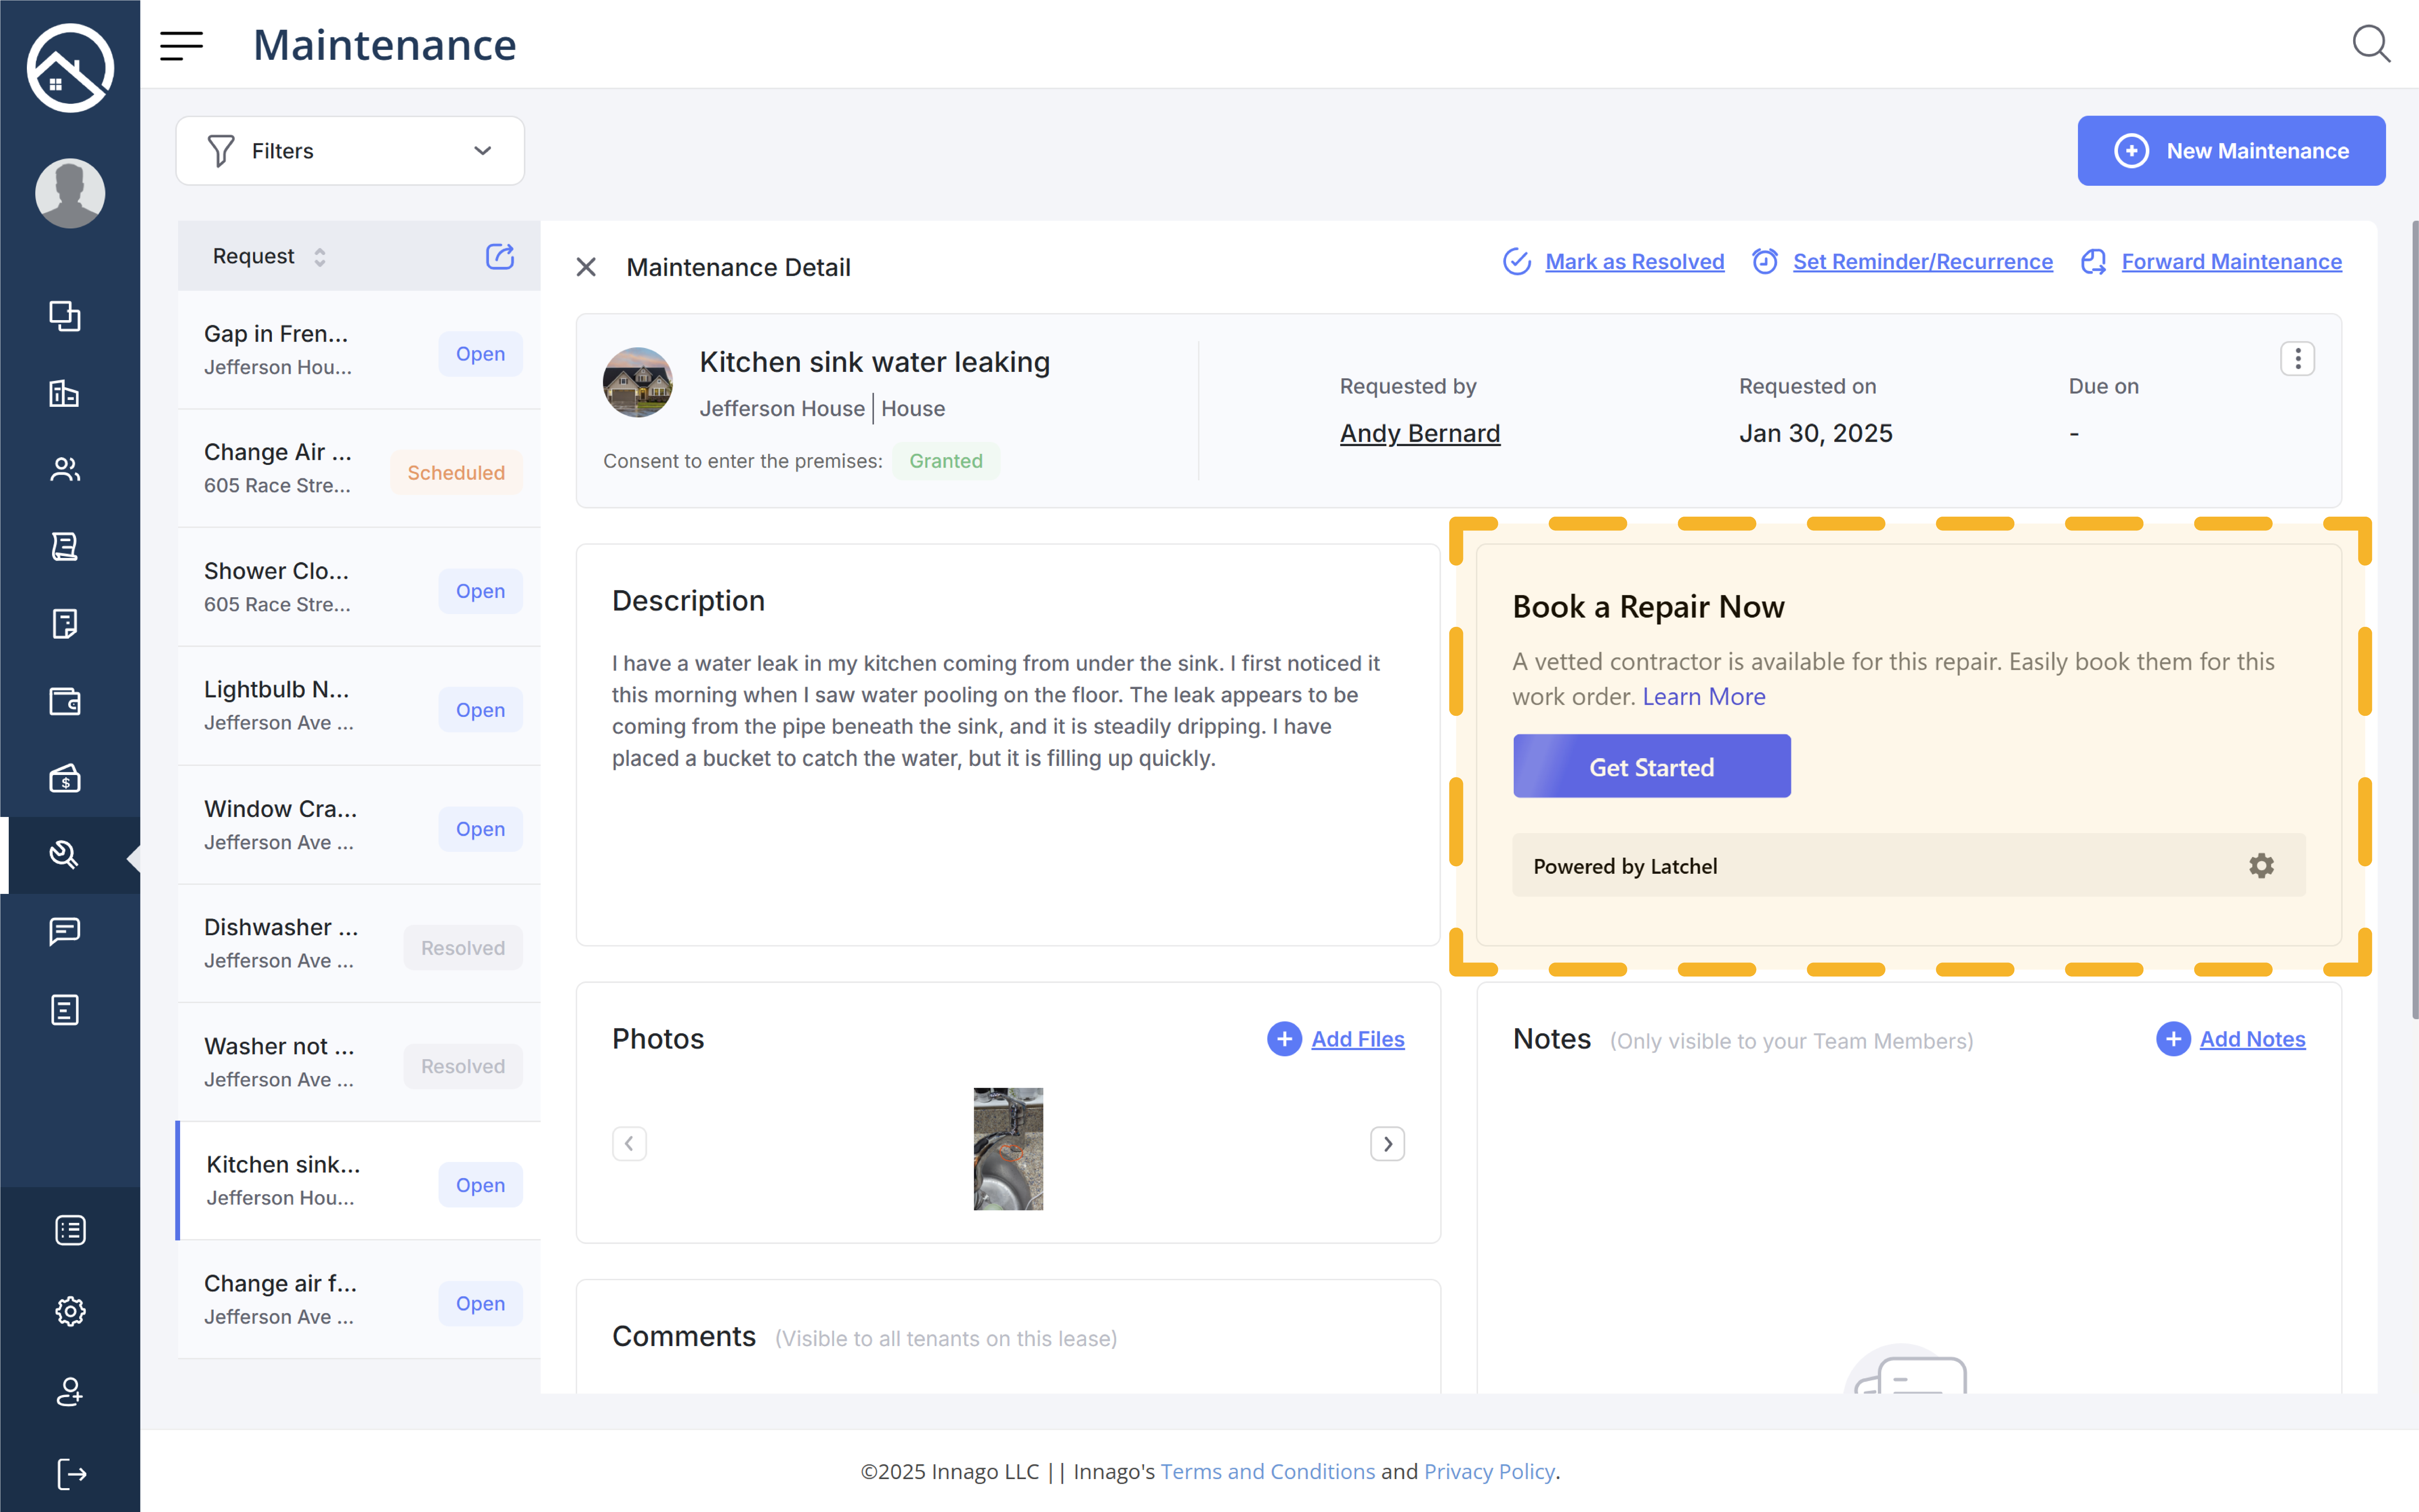
Task: Close the Maintenance Detail panel
Action: pyautogui.click(x=586, y=267)
